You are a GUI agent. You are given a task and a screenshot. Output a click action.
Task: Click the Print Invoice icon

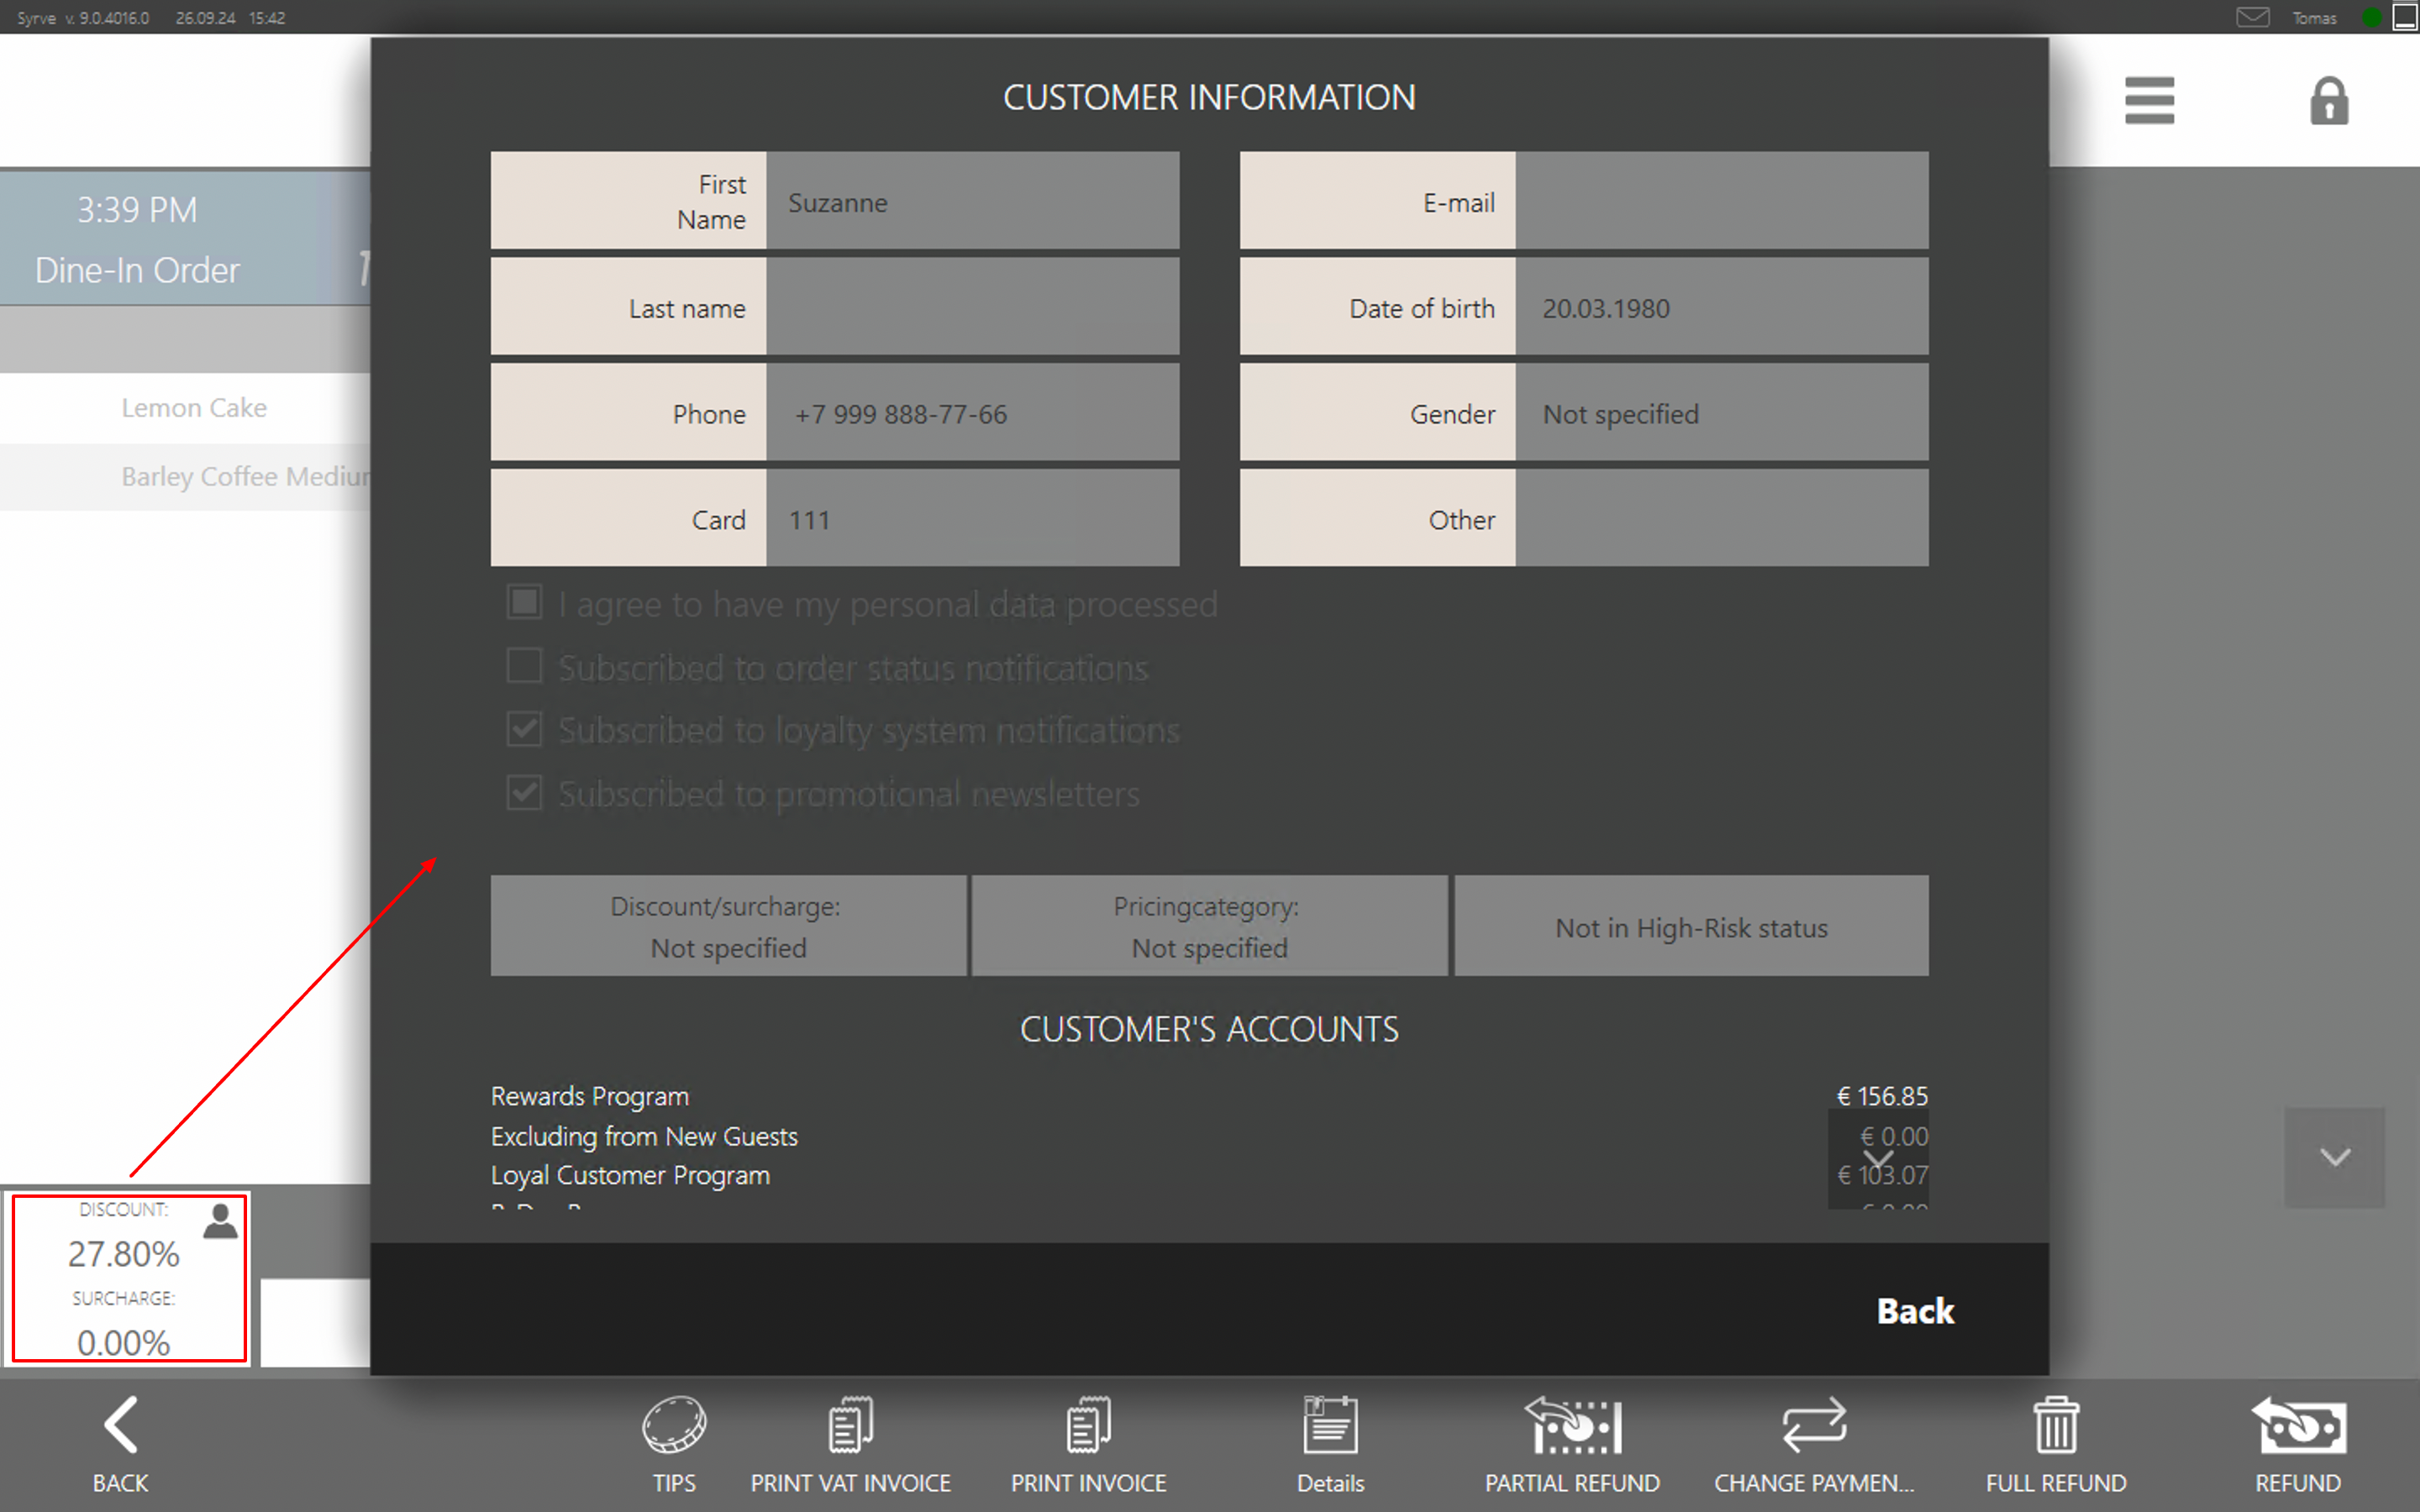pos(1088,1424)
